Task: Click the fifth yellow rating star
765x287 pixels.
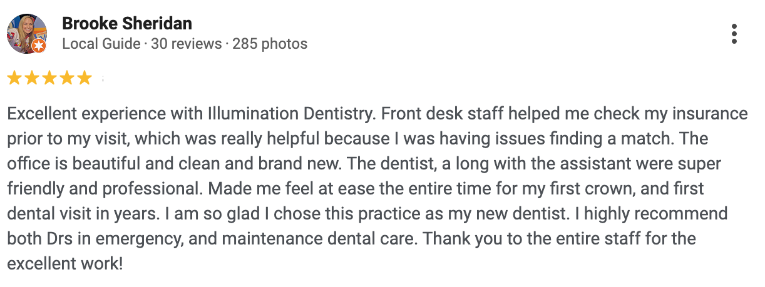Action: 85,78
